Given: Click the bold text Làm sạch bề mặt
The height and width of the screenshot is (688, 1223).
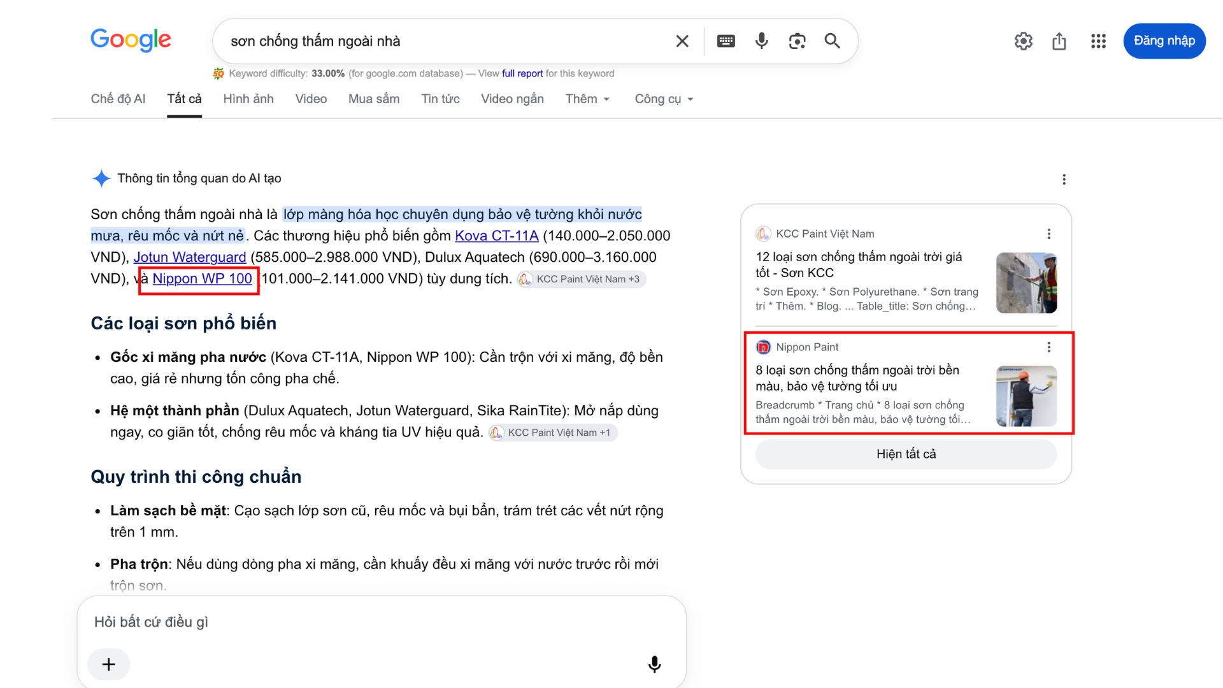Looking at the screenshot, I should [x=168, y=511].
